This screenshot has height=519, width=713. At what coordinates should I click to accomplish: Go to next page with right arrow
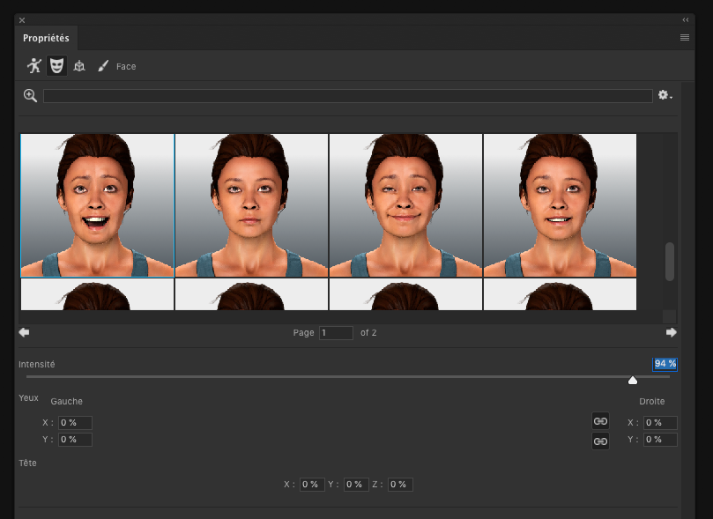672,332
